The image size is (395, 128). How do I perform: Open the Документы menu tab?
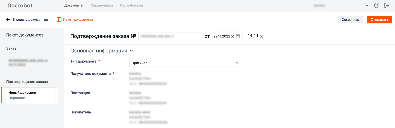pyautogui.click(x=74, y=5)
